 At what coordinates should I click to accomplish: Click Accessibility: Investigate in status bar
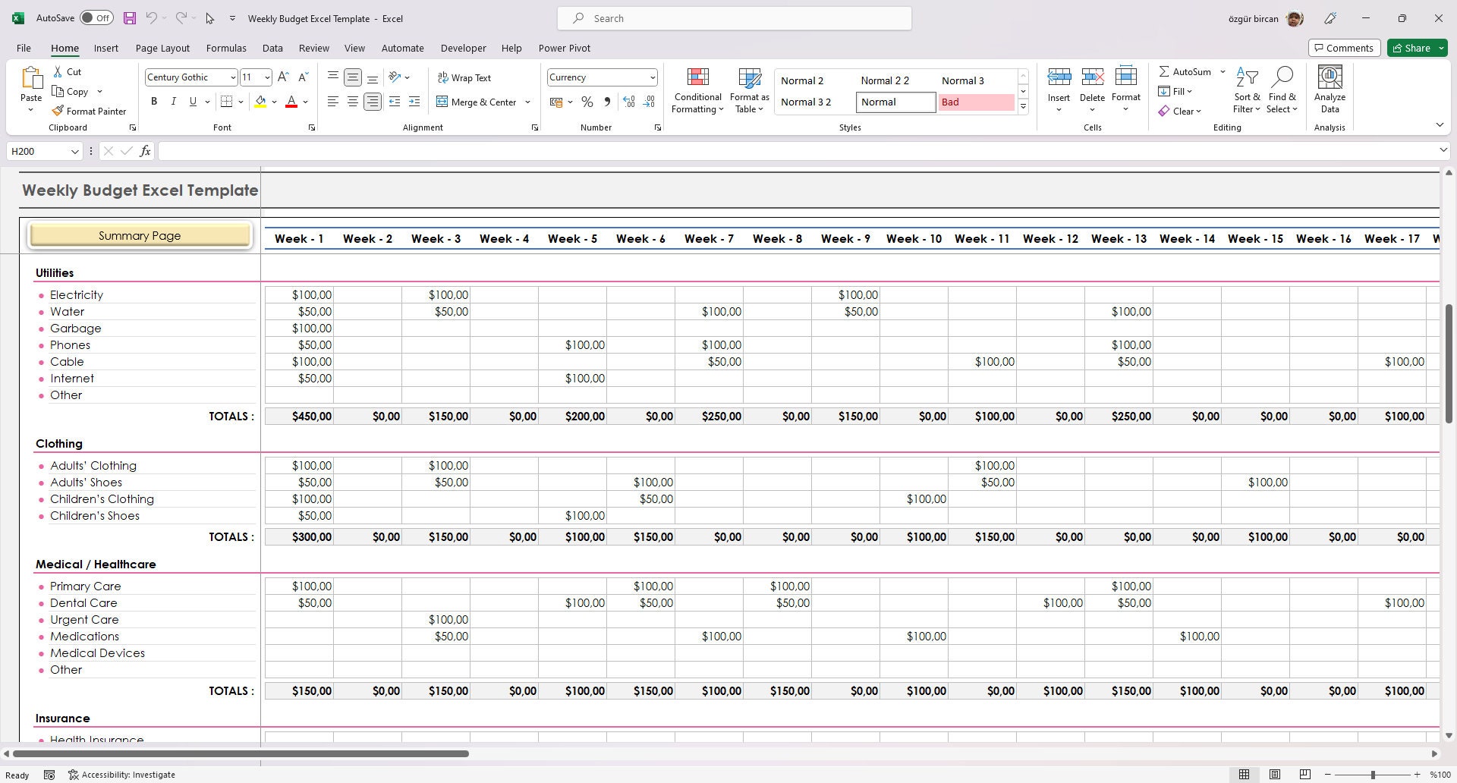pyautogui.click(x=121, y=775)
